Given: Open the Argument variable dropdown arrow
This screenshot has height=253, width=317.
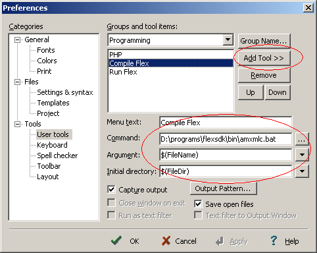Looking at the screenshot, I should click(302, 155).
